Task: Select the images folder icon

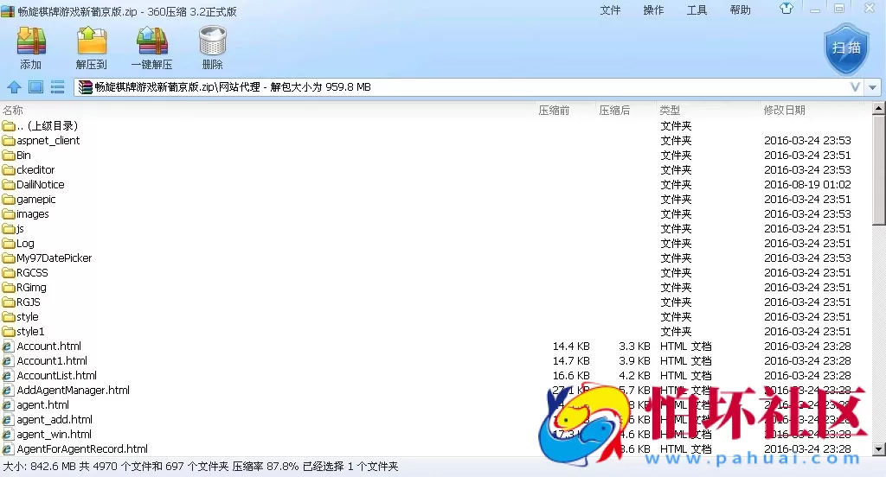Action: (x=8, y=214)
